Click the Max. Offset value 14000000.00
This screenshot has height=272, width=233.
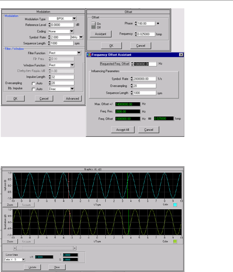[128, 104]
